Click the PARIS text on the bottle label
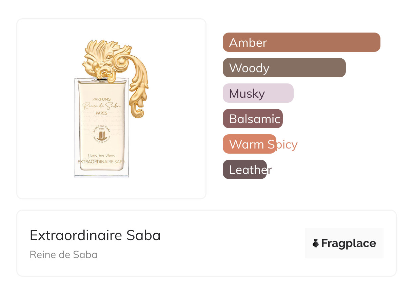The image size is (413, 293). 101,113
